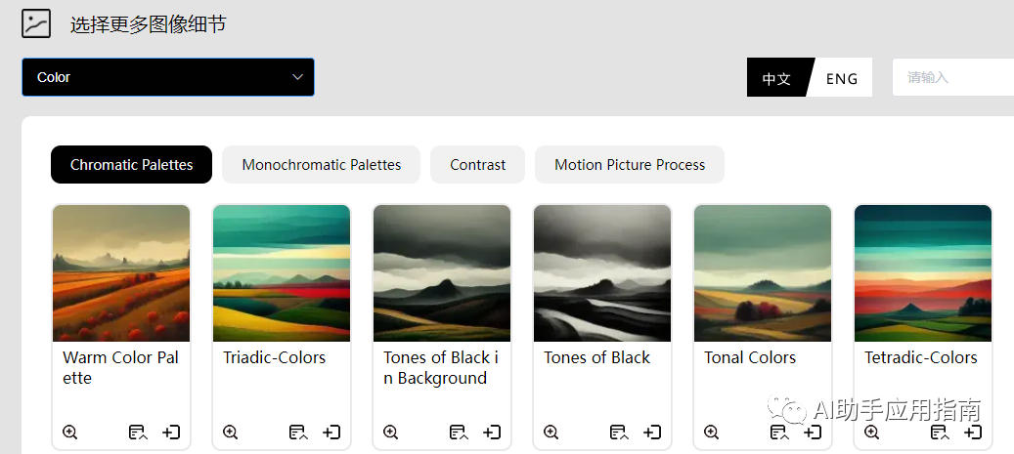Switch language to 中文

coord(776,78)
